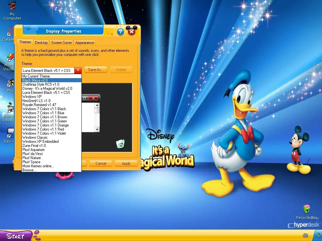Click the Apply button

point(126,163)
